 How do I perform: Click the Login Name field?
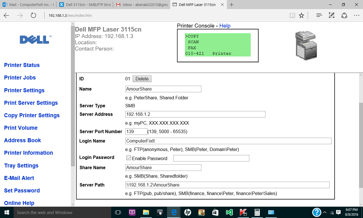[x=228, y=141]
